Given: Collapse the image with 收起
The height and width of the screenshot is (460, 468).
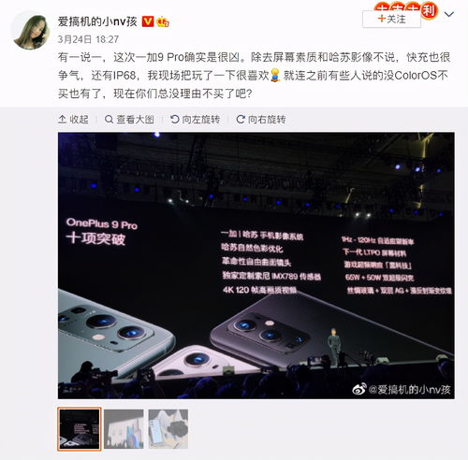Looking at the screenshot, I should [73, 120].
